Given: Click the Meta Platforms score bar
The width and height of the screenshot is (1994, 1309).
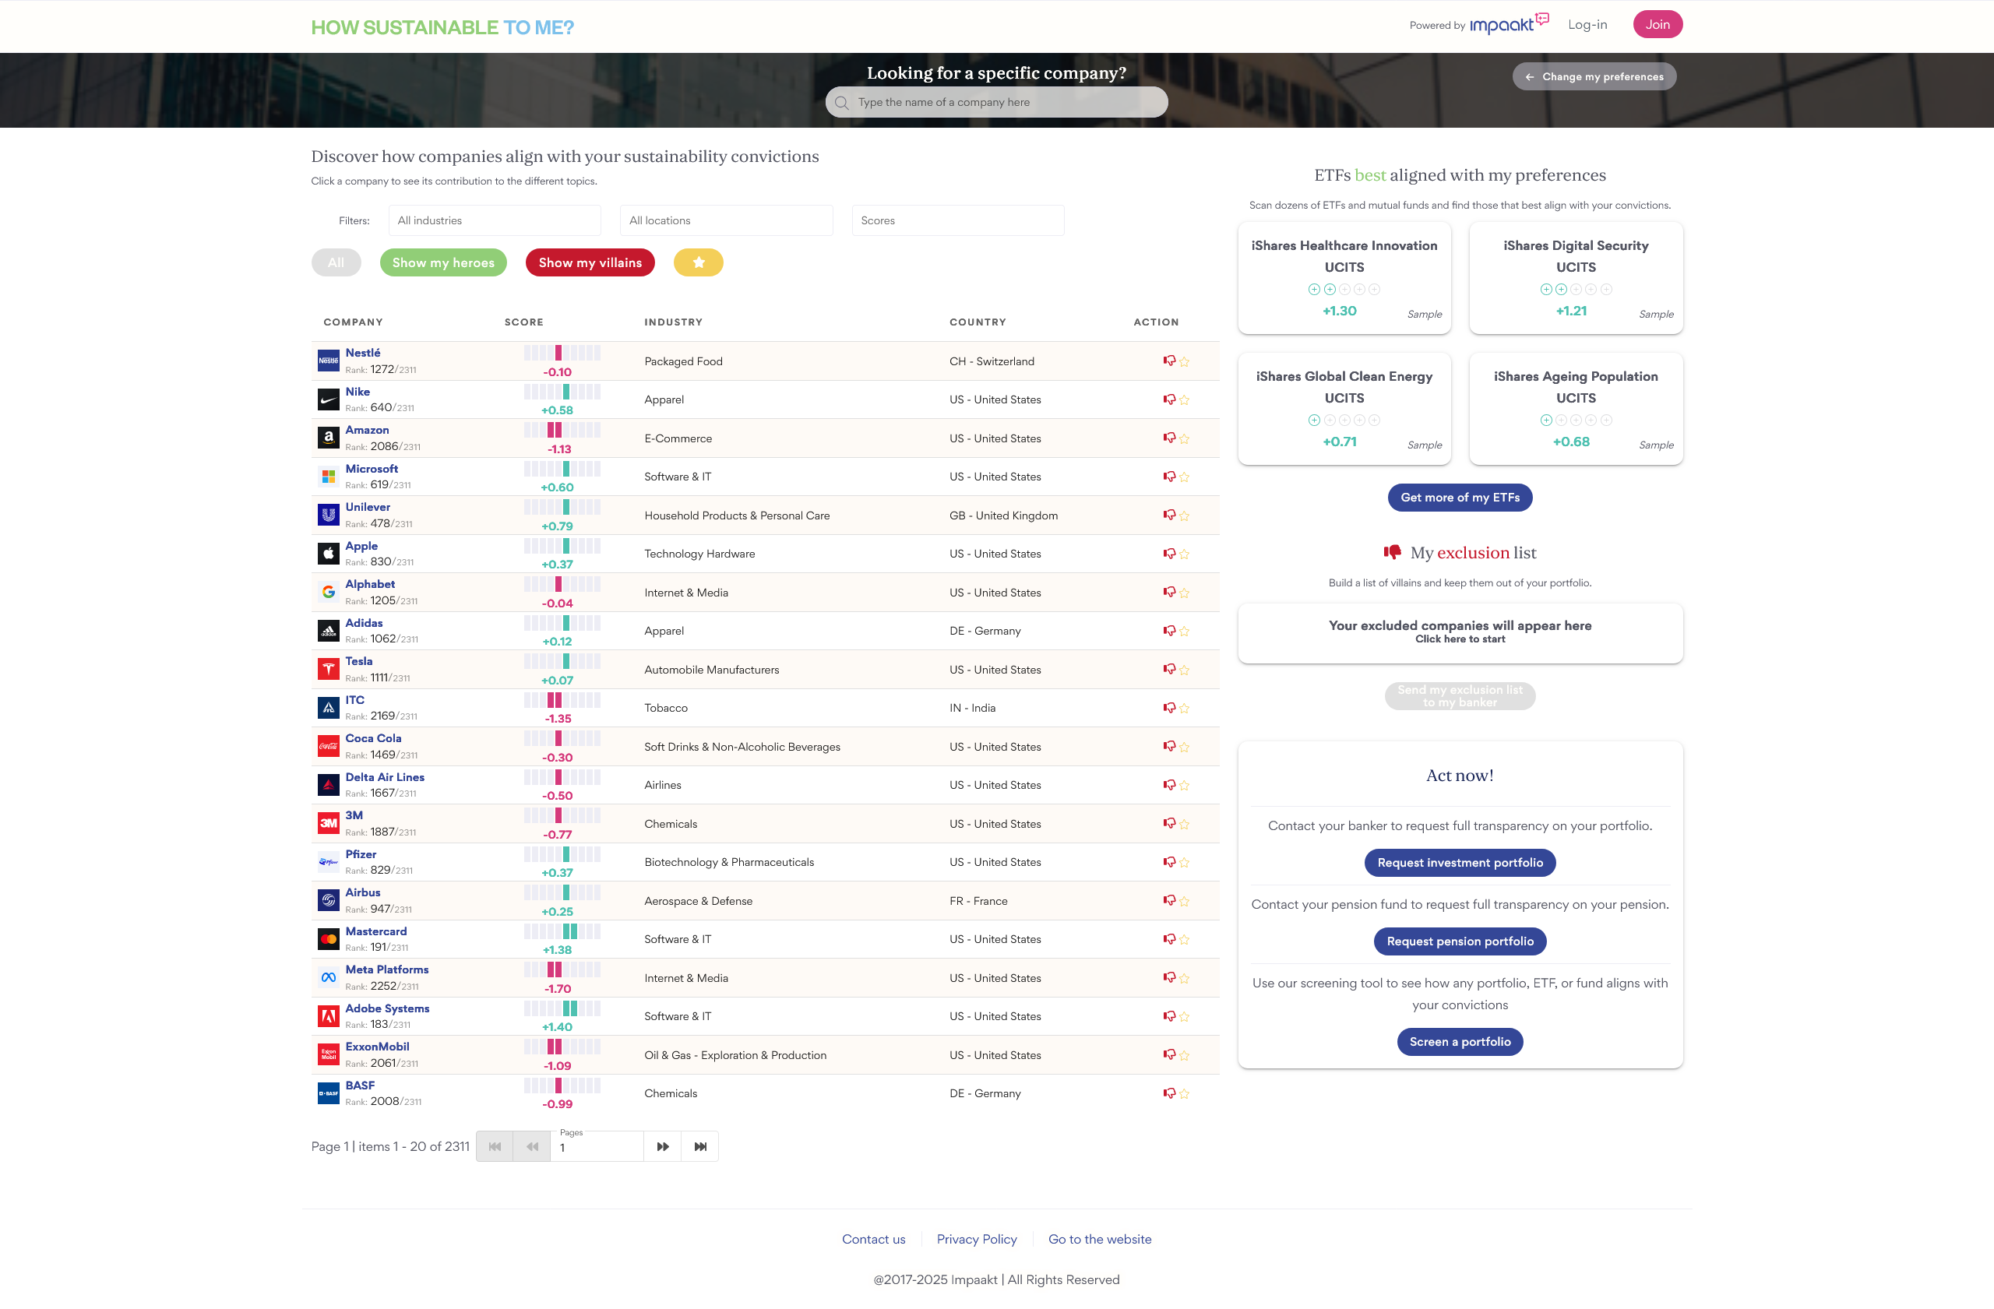Looking at the screenshot, I should pyautogui.click(x=562, y=969).
